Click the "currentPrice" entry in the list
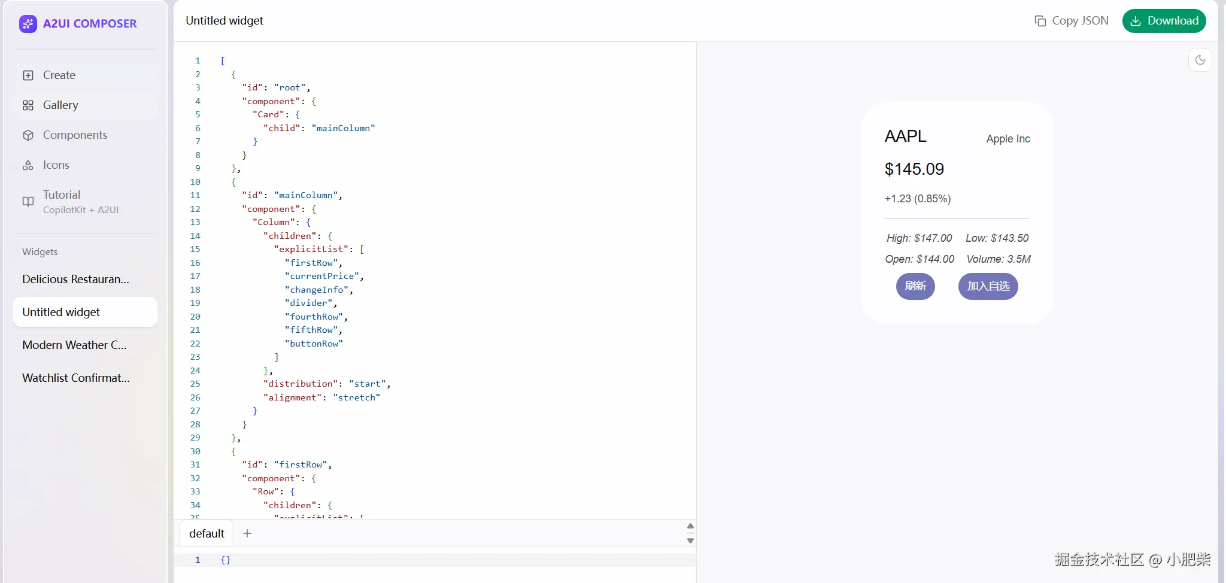1226x583 pixels. tap(322, 276)
